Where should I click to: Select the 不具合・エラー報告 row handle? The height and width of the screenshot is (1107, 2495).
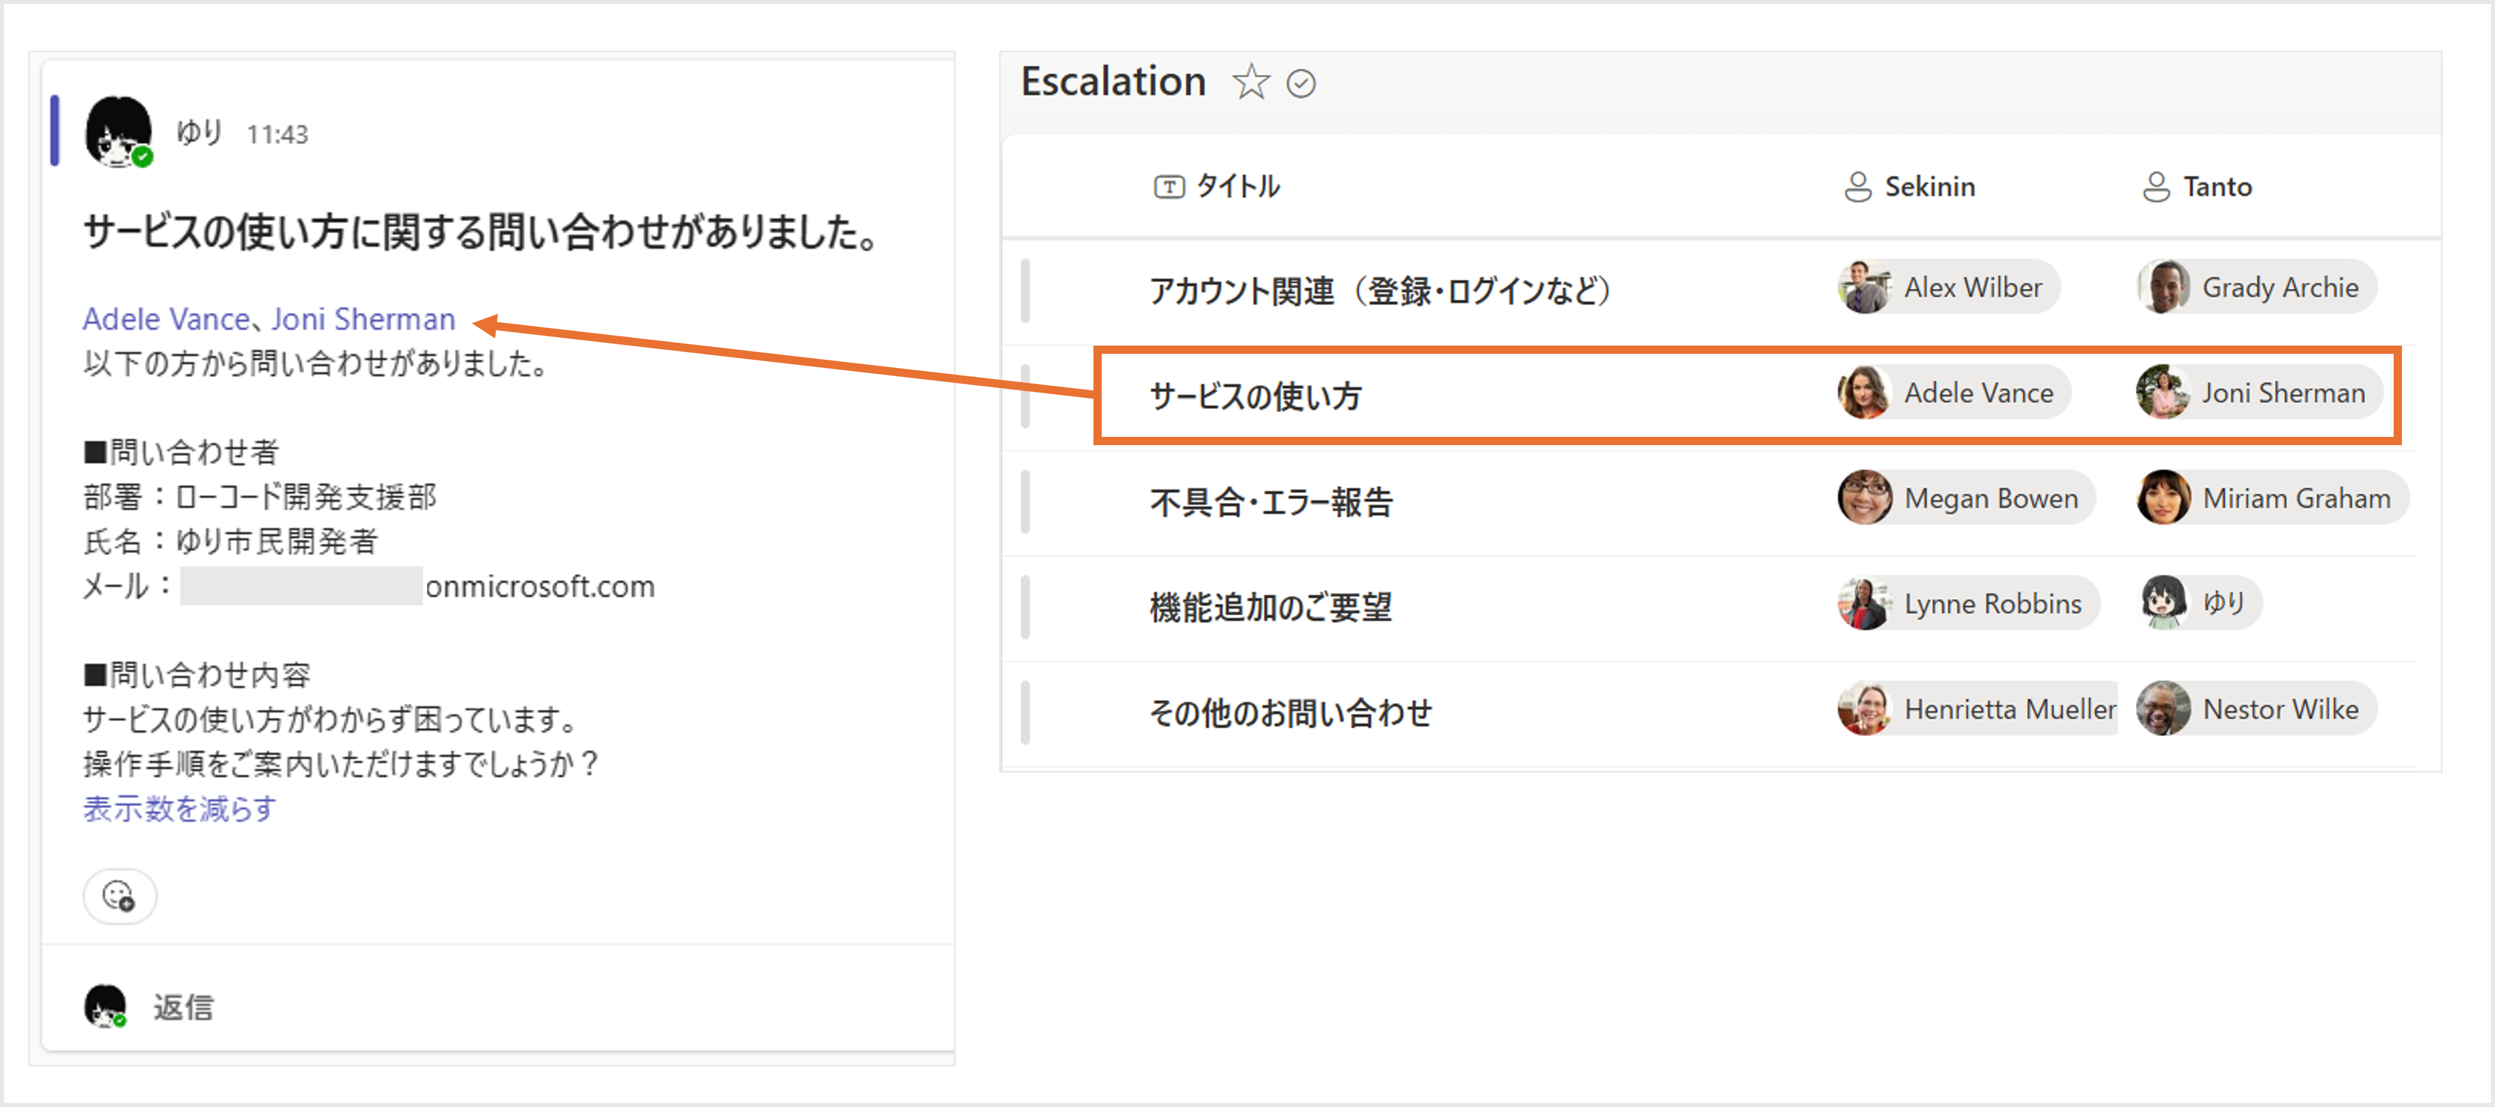pos(1026,501)
